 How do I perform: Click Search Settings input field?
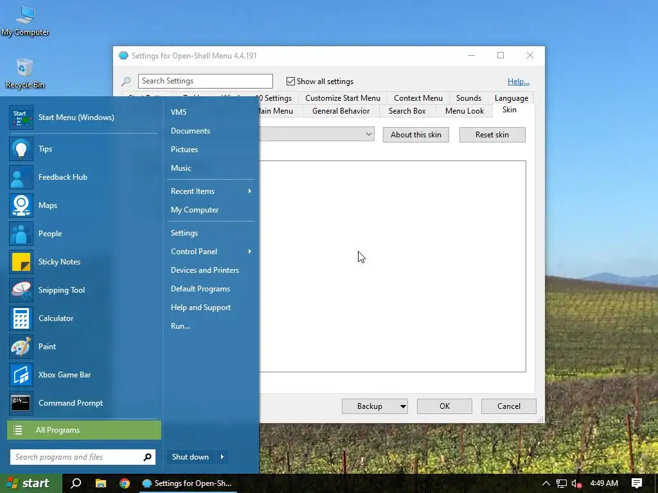coord(205,81)
